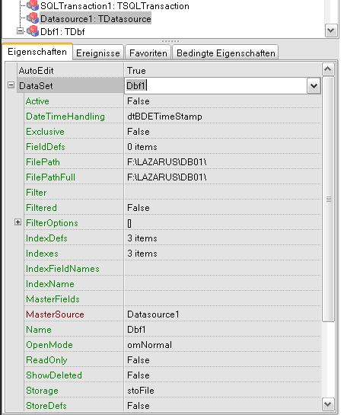Image resolution: width=344 pixels, height=415 pixels.
Task: Click the Datasource1 component icon
Action: point(33,18)
